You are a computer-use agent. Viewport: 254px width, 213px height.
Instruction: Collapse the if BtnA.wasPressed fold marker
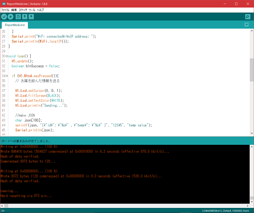(x=7, y=76)
